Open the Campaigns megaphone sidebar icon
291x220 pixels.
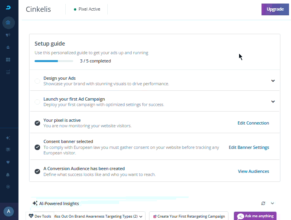tap(8, 35)
